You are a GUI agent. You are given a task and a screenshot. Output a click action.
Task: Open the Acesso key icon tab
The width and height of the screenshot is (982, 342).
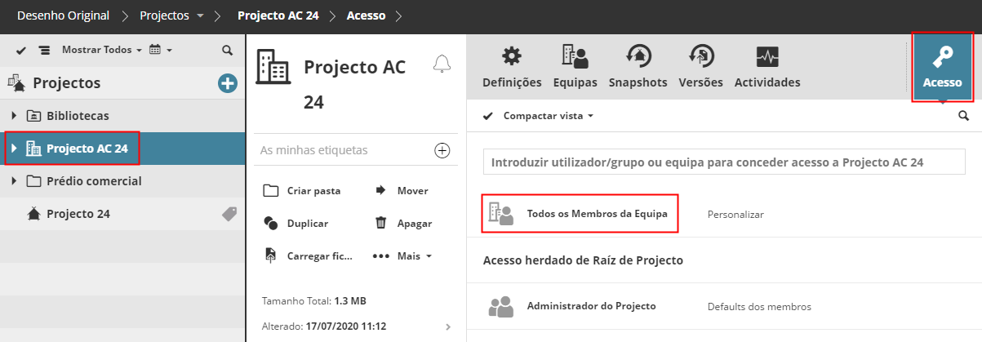coord(942,67)
